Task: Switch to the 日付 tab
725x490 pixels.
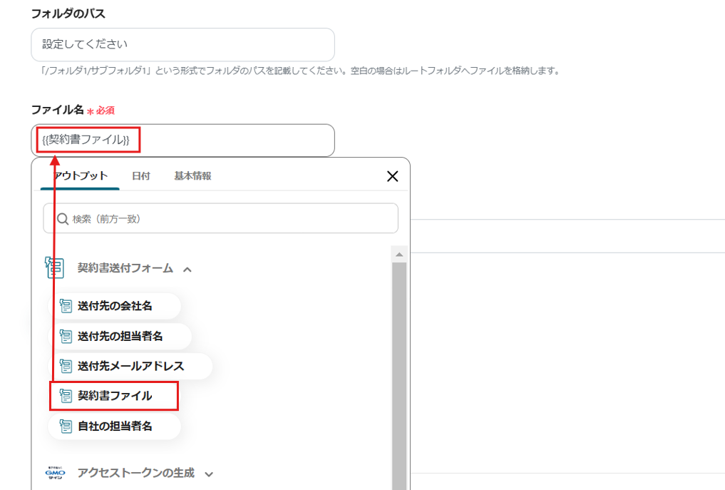Action: coord(140,174)
